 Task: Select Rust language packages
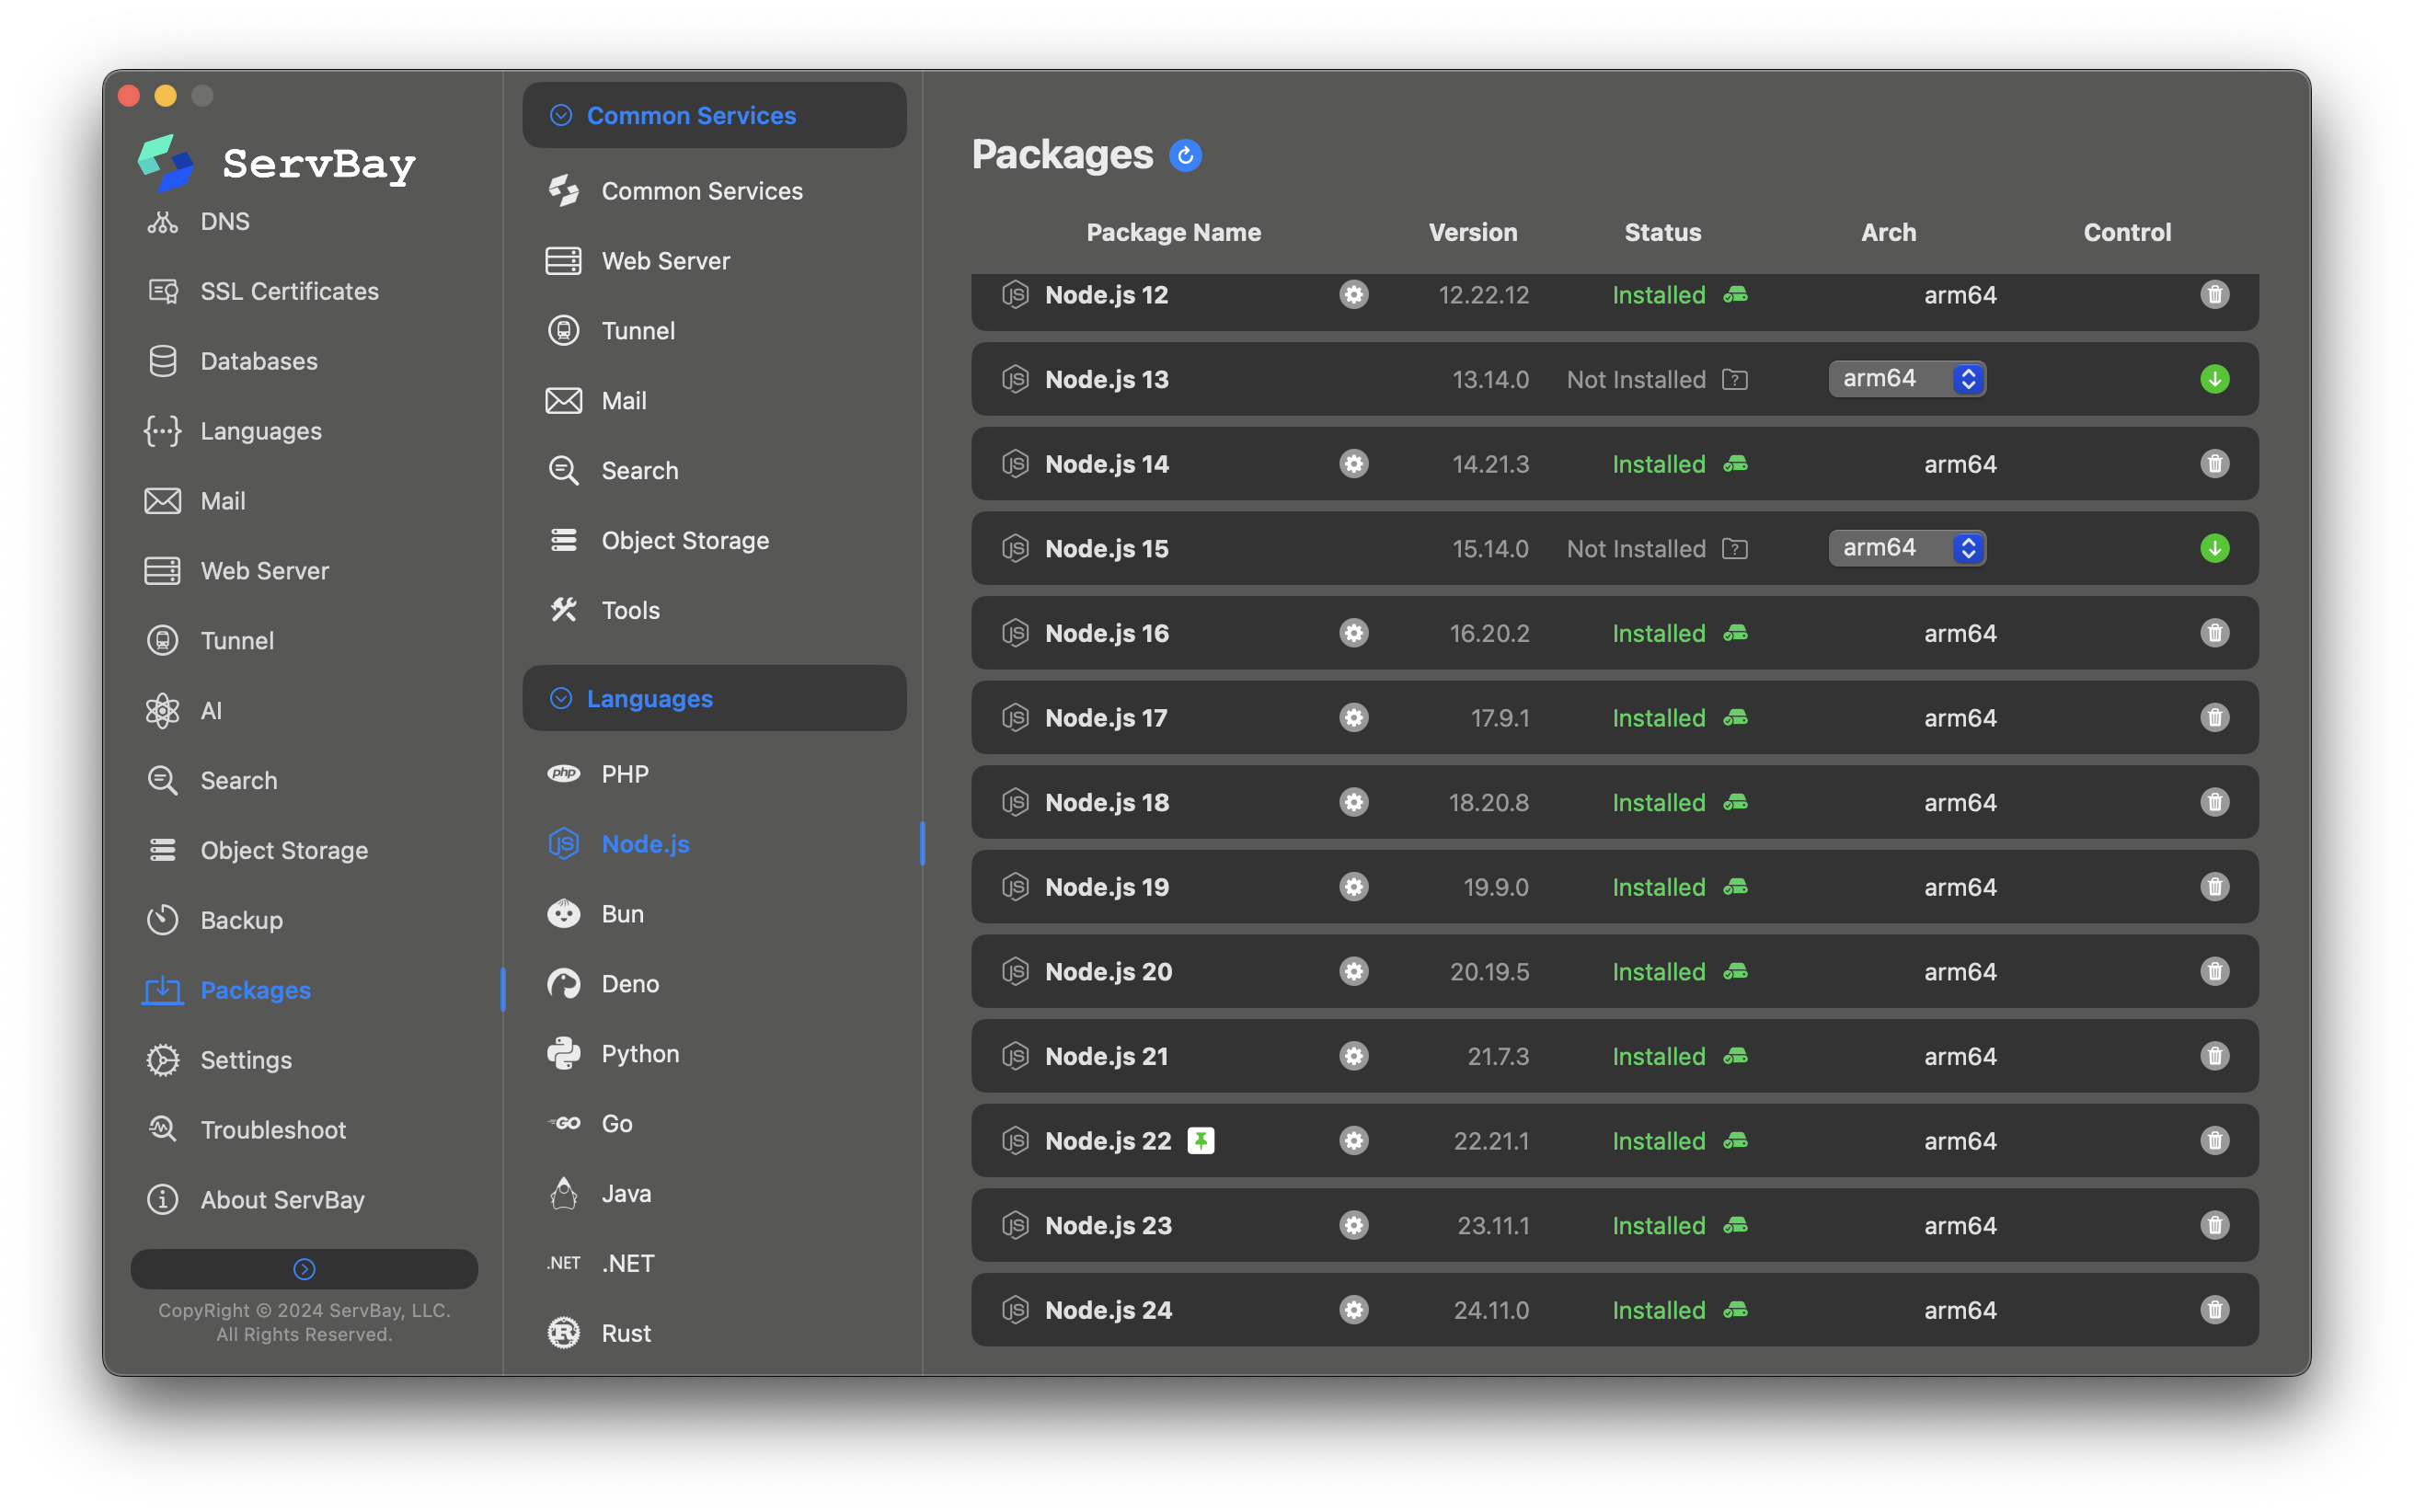(625, 1333)
